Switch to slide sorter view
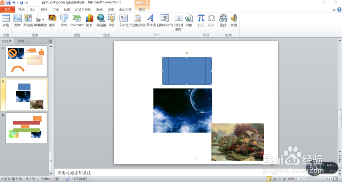This screenshot has height=182, width=342. [x=274, y=179]
